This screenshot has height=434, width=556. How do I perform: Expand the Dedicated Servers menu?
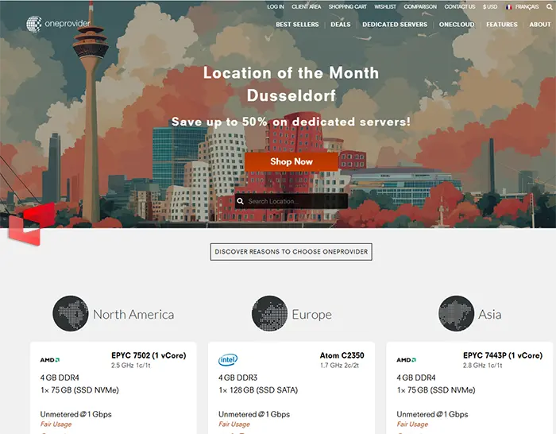point(395,25)
